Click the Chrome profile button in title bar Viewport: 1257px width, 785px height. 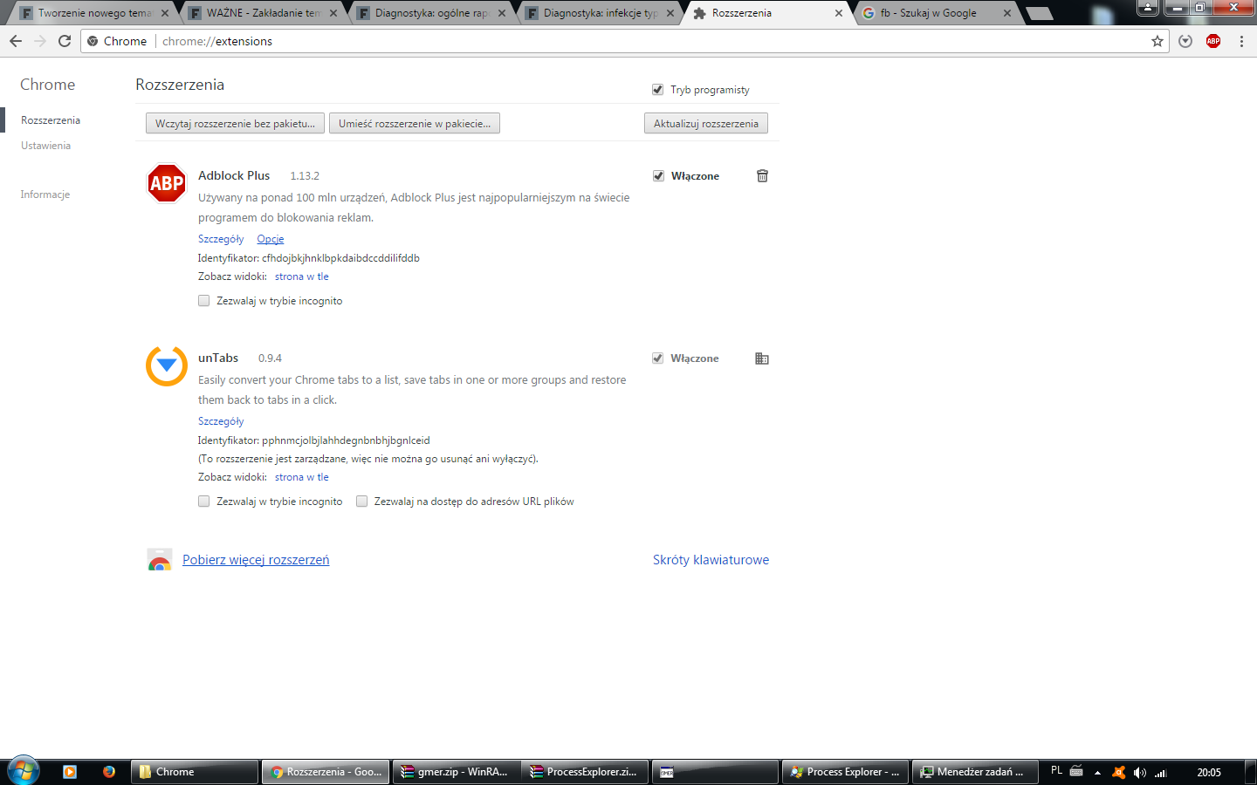click(1148, 7)
